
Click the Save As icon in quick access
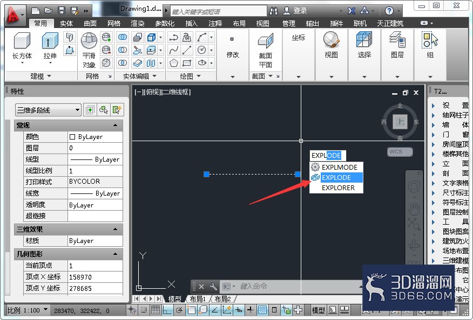pyautogui.click(x=74, y=11)
